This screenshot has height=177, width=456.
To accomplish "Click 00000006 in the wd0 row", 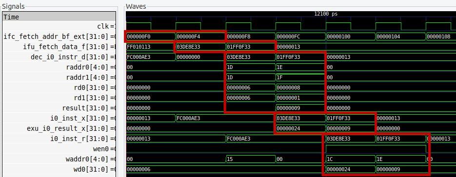I will [139, 169].
